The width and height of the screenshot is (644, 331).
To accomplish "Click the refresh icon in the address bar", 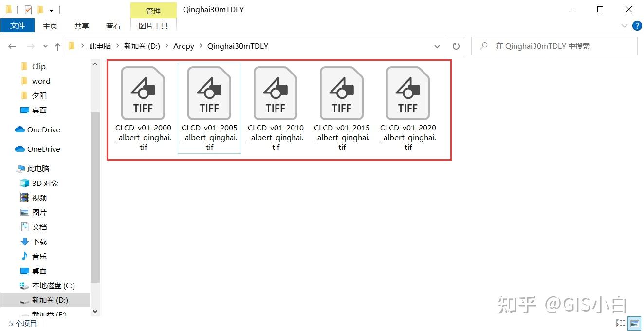I will click(456, 46).
